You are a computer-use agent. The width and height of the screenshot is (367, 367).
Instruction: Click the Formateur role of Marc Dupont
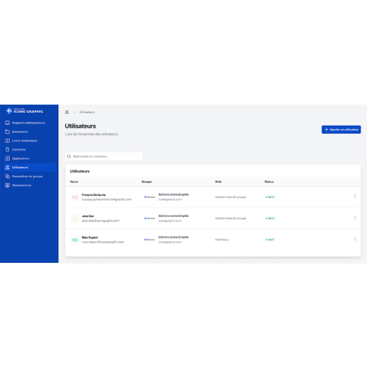point(222,240)
